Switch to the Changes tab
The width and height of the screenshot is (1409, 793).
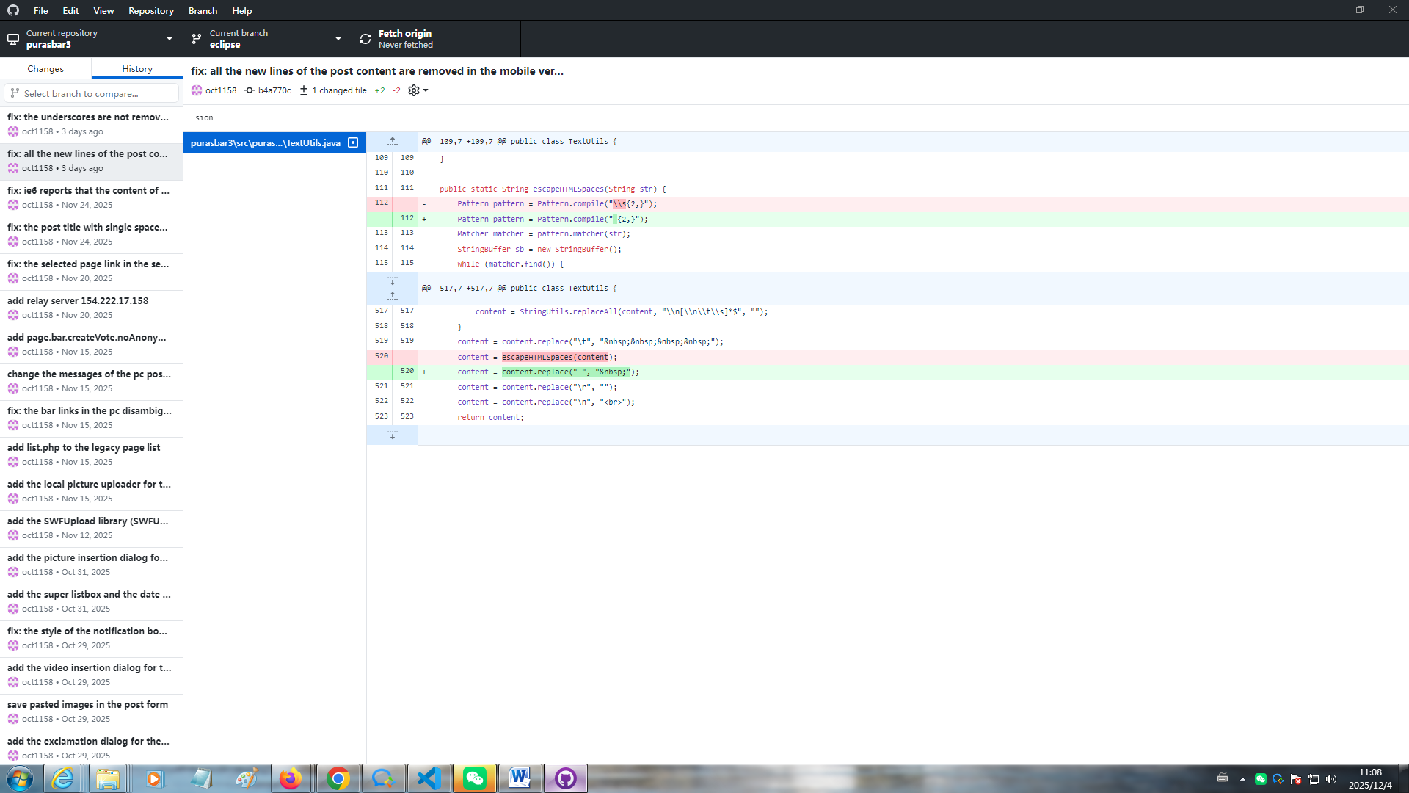click(45, 68)
